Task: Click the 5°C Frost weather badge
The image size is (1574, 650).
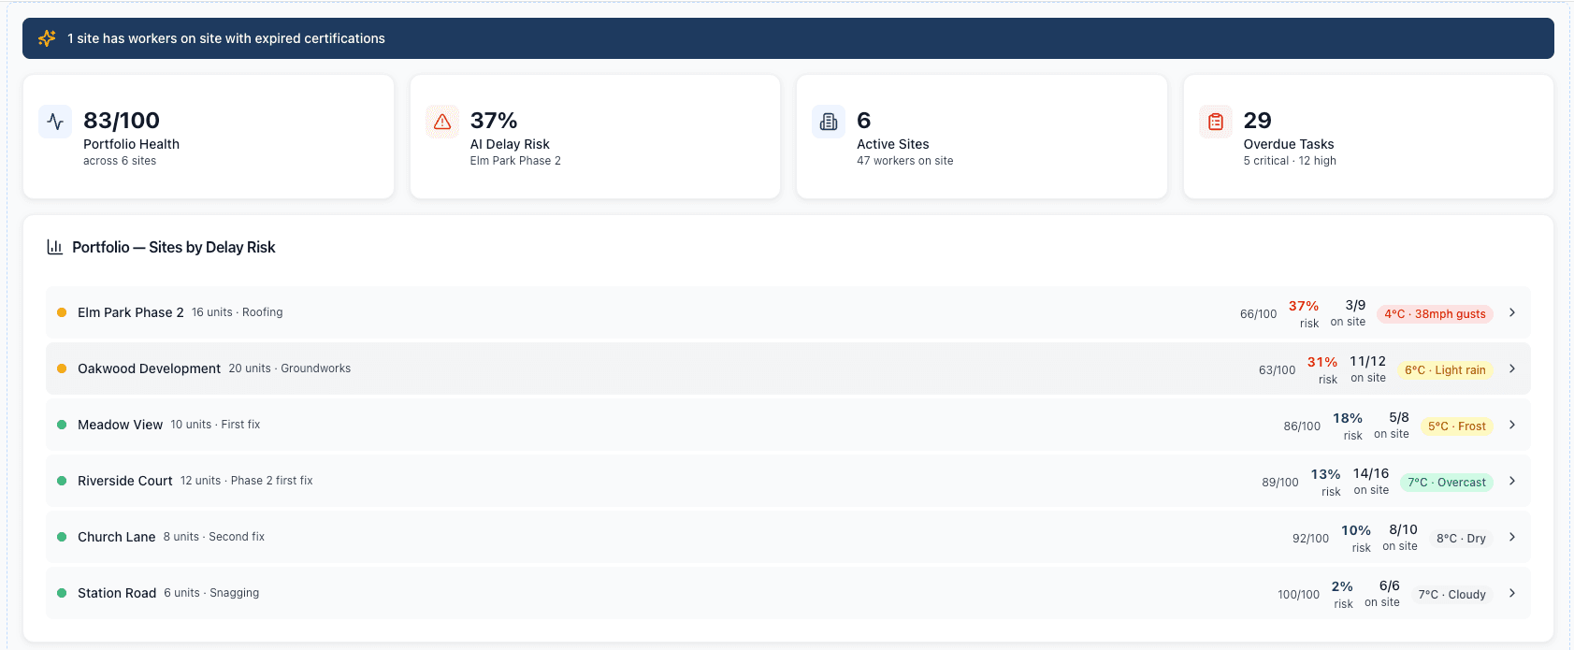Action: pos(1456,426)
